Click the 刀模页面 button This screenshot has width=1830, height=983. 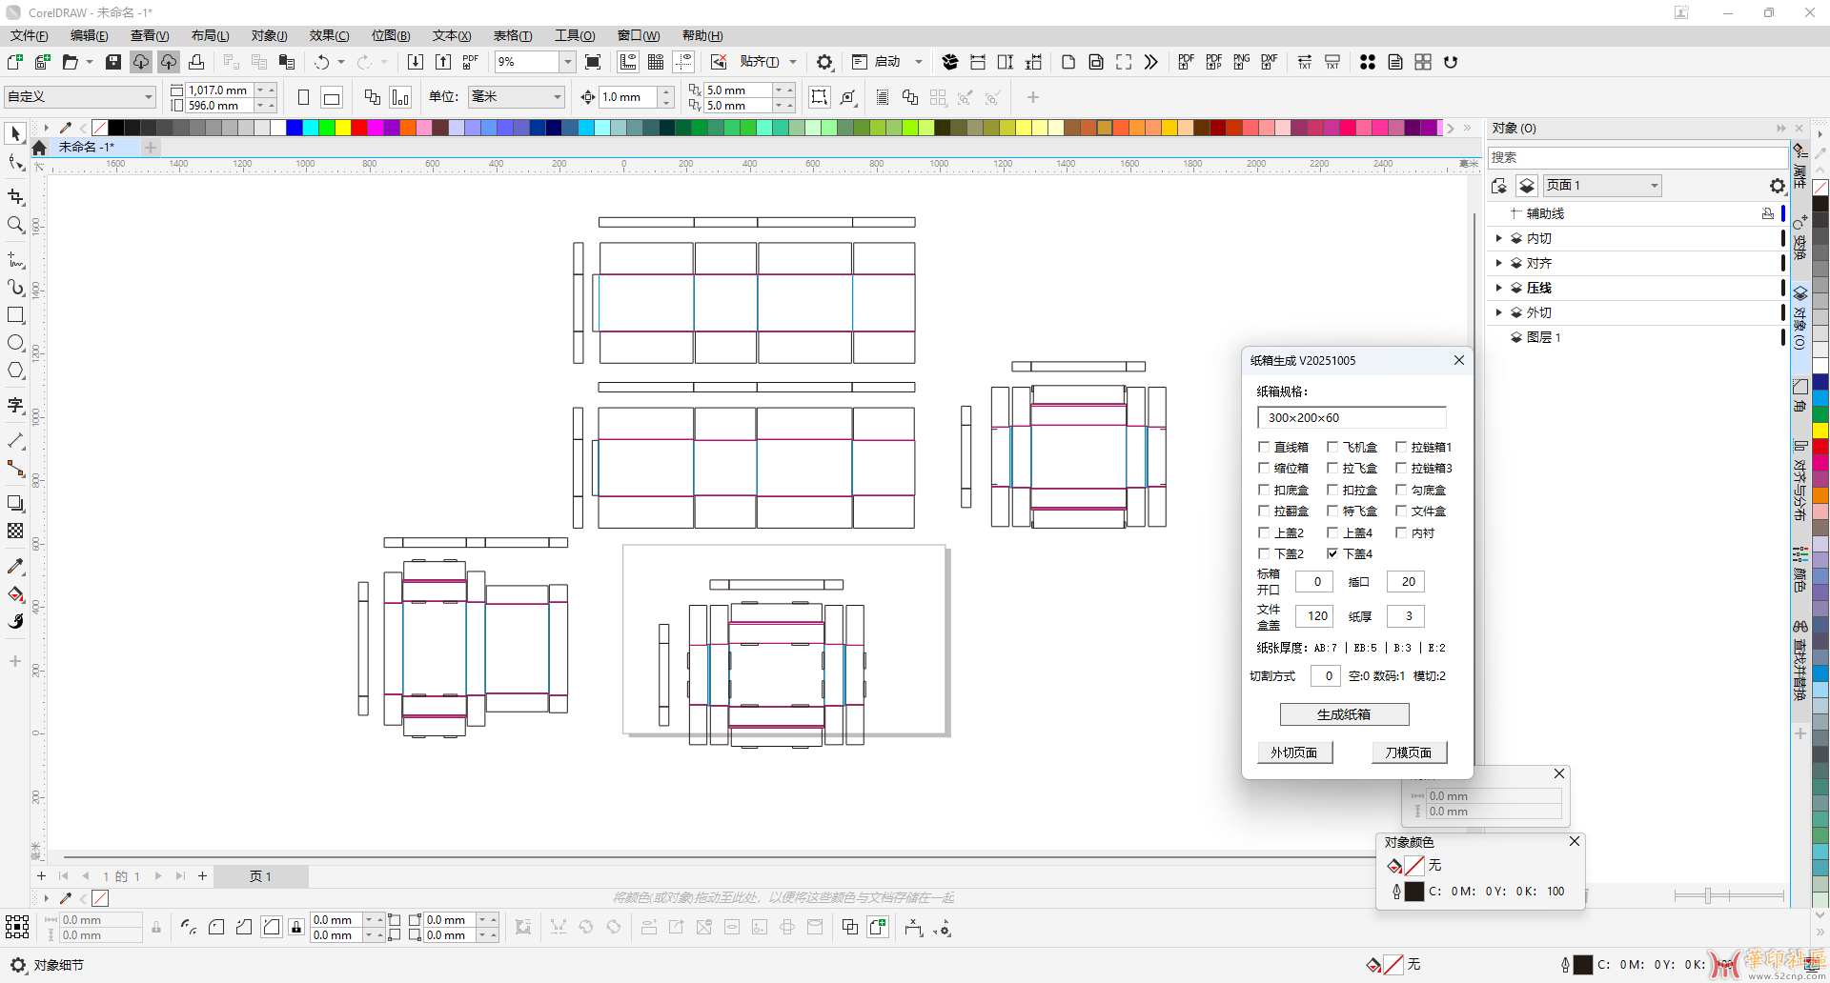tap(1409, 752)
